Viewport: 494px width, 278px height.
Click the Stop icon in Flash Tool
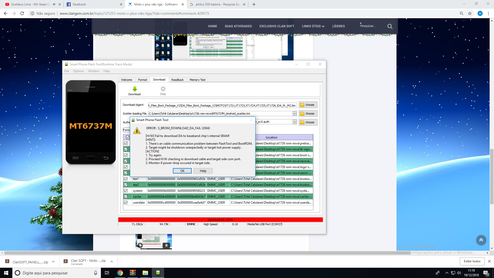pos(163,89)
